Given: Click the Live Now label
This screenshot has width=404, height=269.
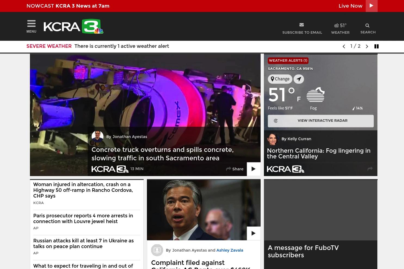Looking at the screenshot, I should click(350, 6).
